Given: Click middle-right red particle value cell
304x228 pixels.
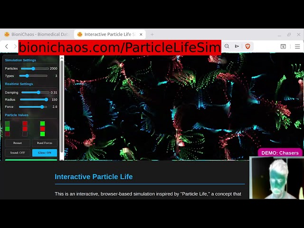Looking at the screenshot, I should coord(42,129).
